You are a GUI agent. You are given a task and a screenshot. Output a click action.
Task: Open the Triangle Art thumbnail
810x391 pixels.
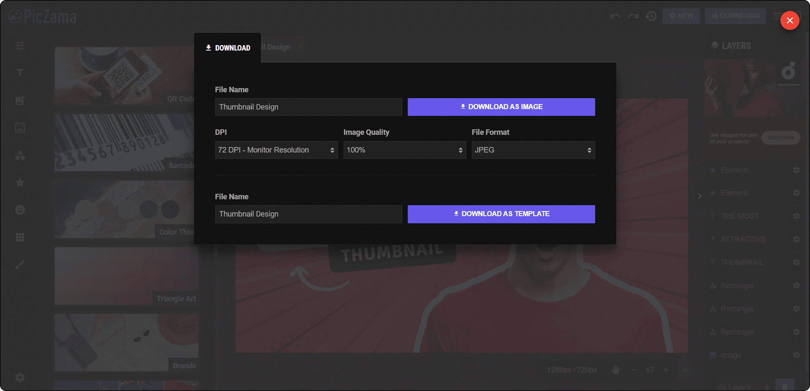click(127, 276)
